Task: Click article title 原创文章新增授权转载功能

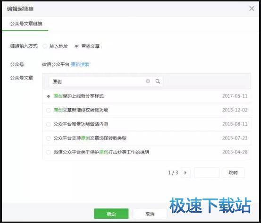Action: 81,110
